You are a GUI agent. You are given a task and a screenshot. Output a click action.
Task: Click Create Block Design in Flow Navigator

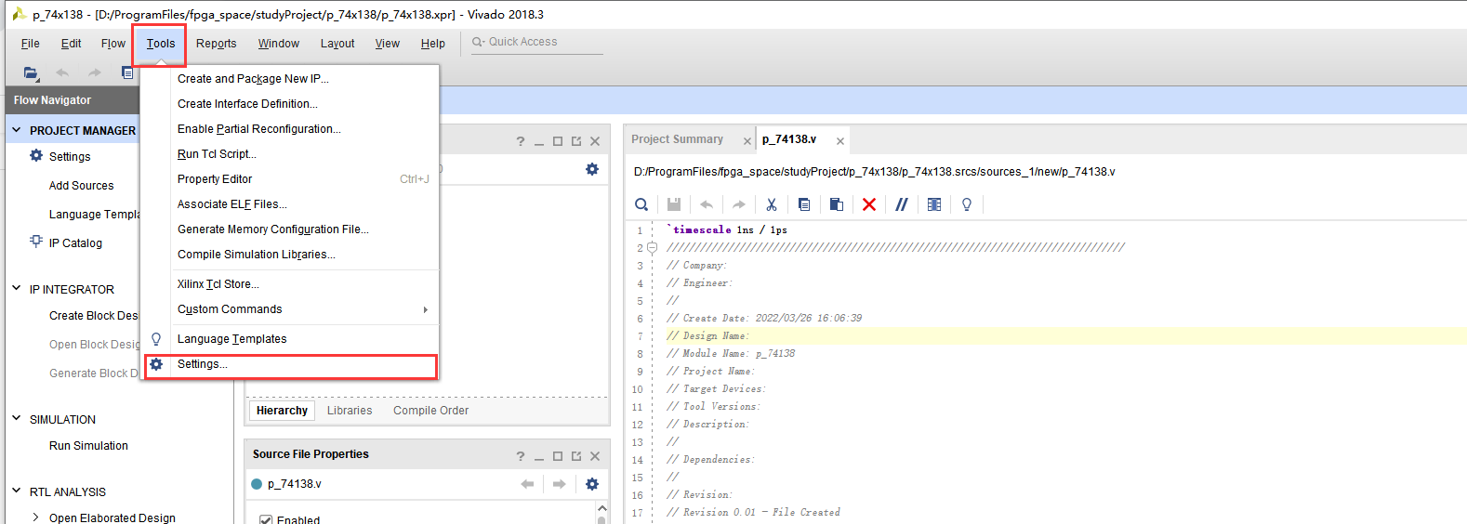pos(93,316)
